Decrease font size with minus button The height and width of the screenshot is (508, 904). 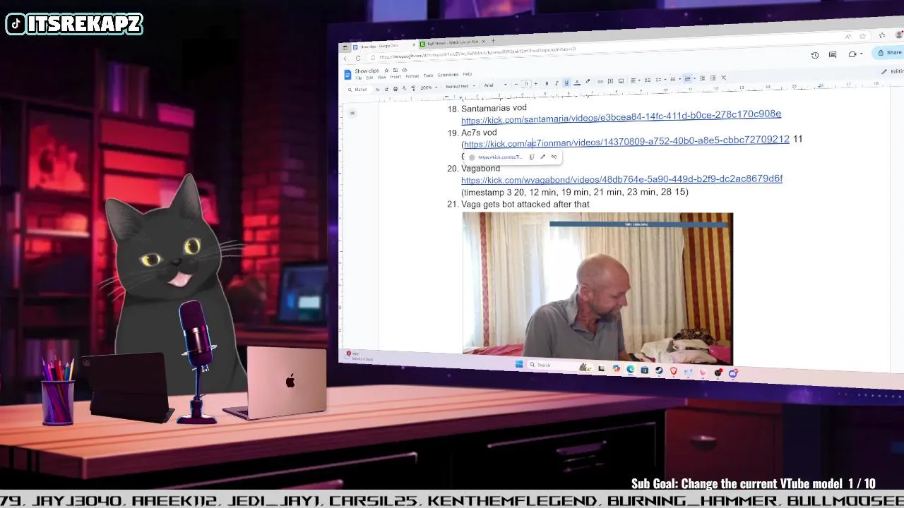pyautogui.click(x=516, y=85)
